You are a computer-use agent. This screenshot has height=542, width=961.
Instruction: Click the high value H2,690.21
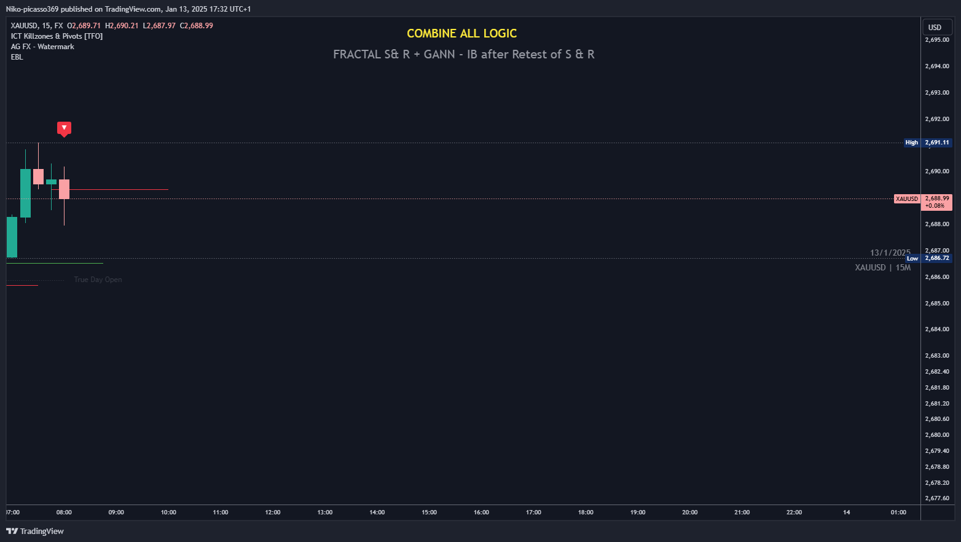122,26
